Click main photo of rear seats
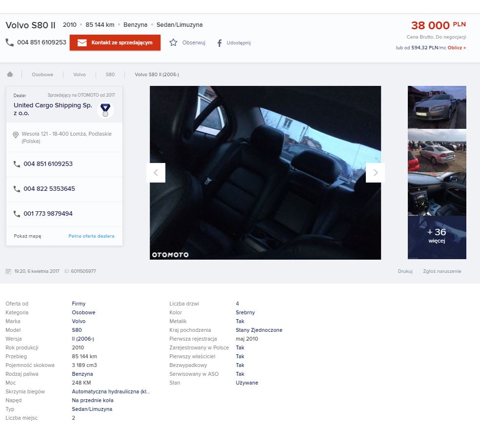This screenshot has width=480, height=429. [x=265, y=173]
